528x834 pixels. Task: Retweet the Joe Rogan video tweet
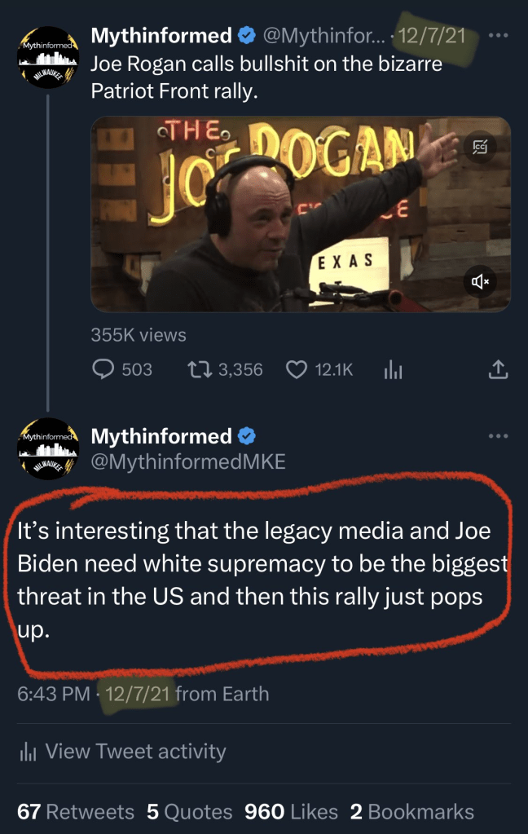[198, 370]
